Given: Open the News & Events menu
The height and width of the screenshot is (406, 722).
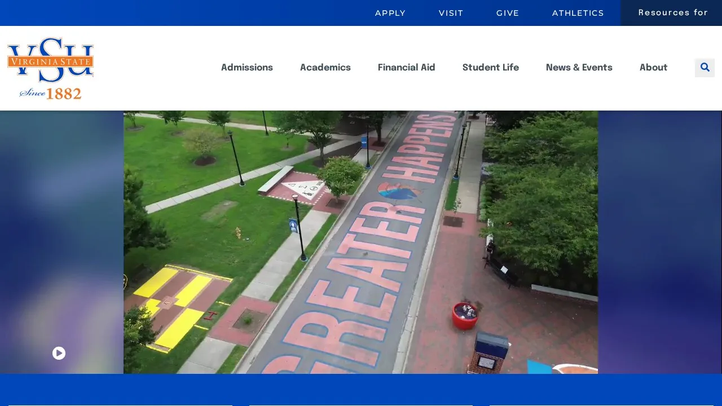Looking at the screenshot, I should (x=579, y=68).
